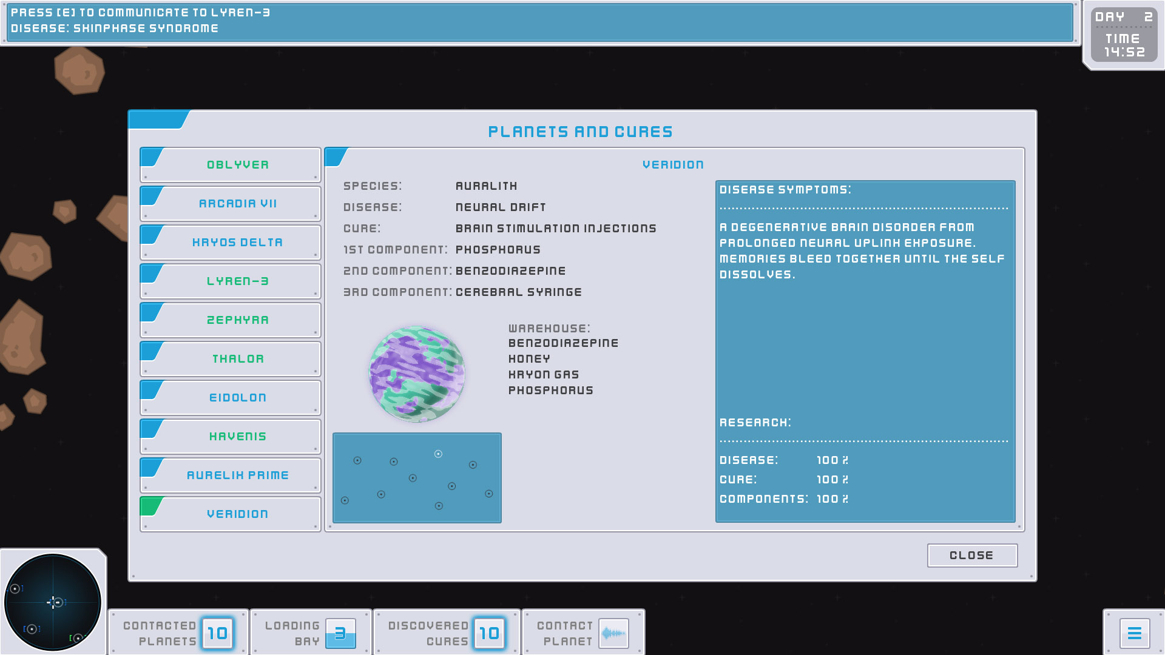Click the Contacted Planets counter box

tap(217, 634)
